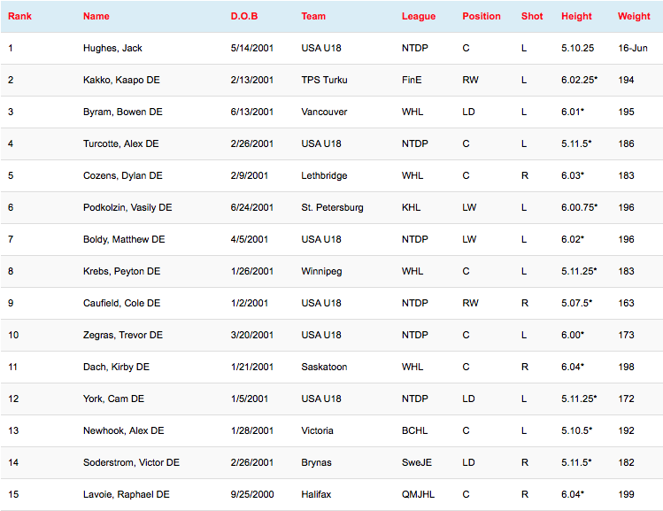Click the Saskatoon team cell

tap(324, 367)
